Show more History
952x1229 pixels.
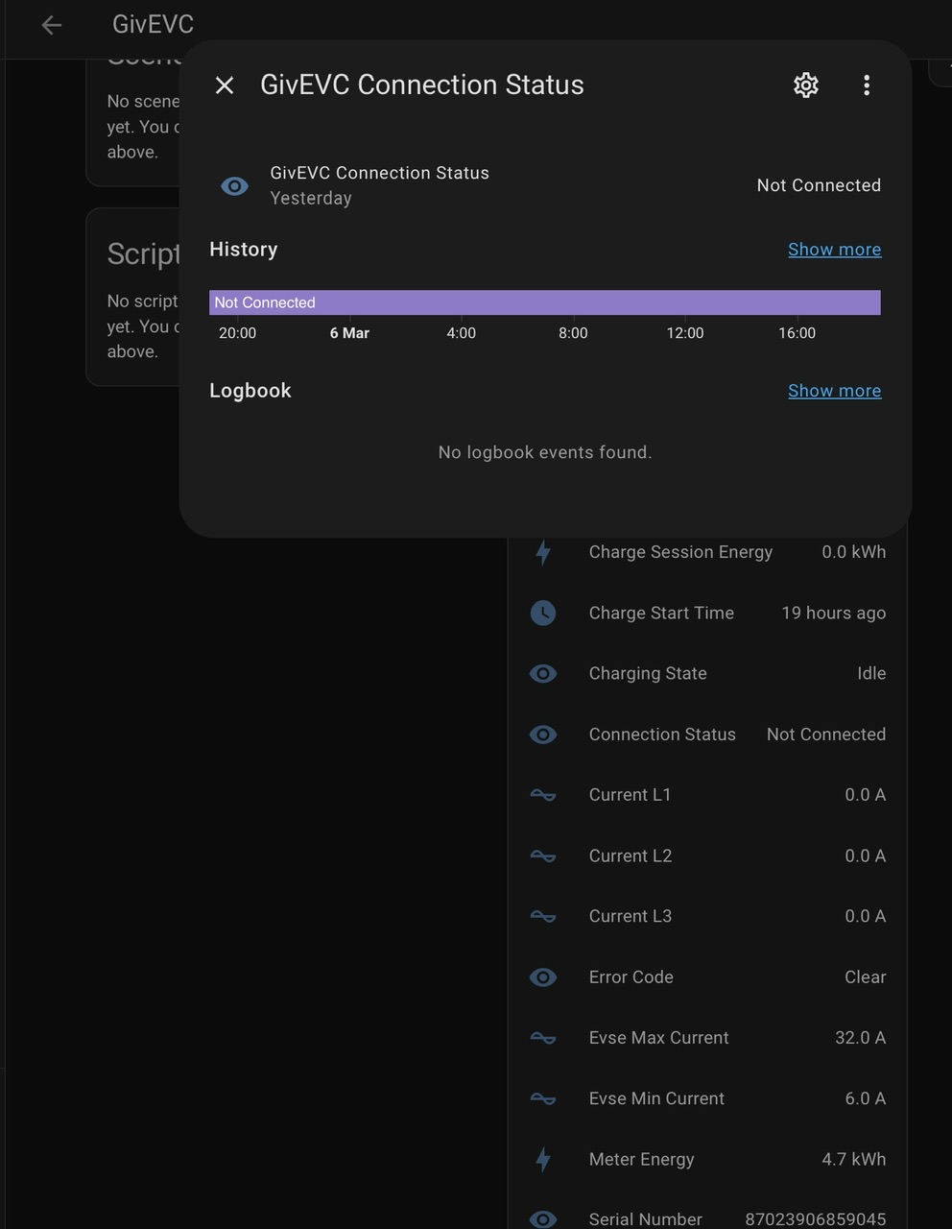[834, 250]
